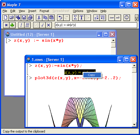Click the Untitled (12) worksheet icon in title bar
The width and height of the screenshot is (140, 135).
8,34
